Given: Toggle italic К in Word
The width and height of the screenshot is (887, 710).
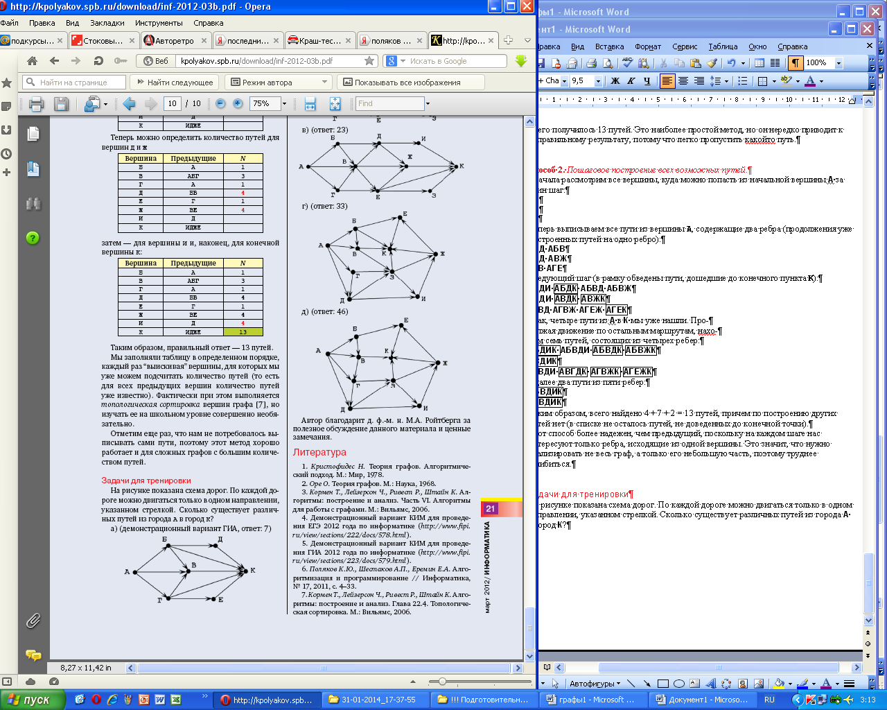Looking at the screenshot, I should [631, 81].
